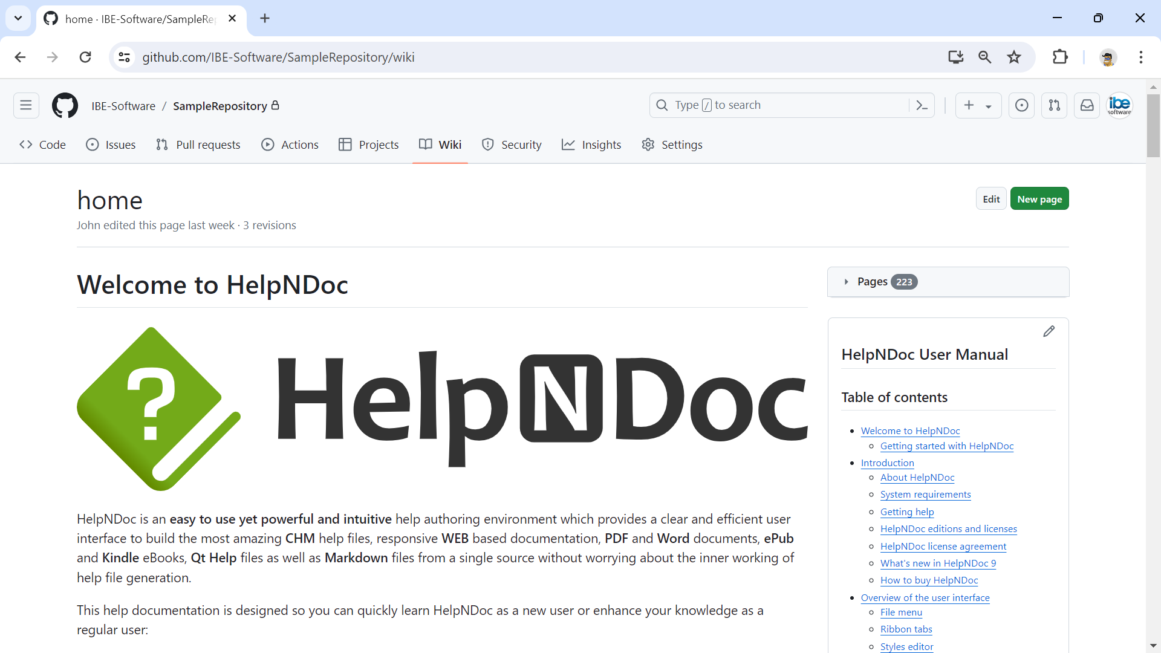Click the Type / to search field

tap(780, 105)
